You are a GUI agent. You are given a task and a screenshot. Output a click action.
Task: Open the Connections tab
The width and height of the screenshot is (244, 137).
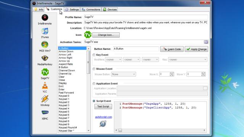[x=91, y=10]
